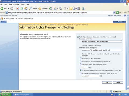
Task: Click the Home house icon
Action: point(26,9)
